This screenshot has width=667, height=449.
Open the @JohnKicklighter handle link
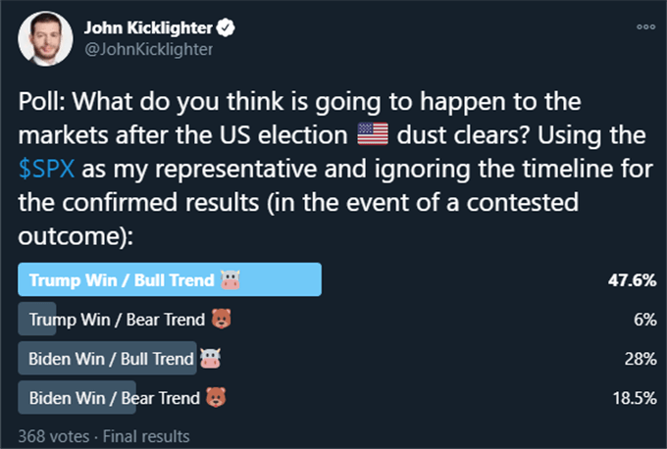[148, 49]
